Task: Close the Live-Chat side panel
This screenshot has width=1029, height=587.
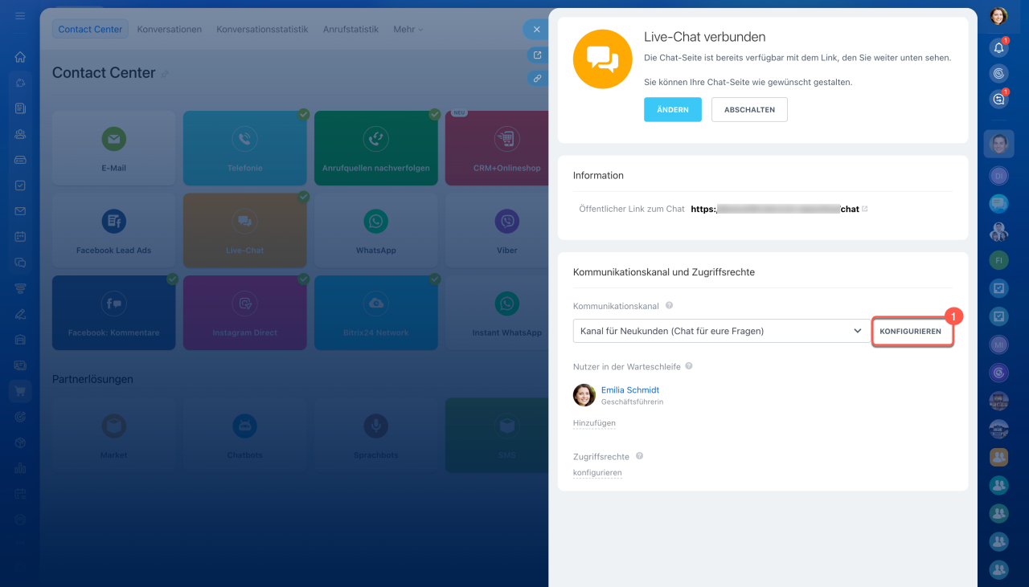Action: [536, 30]
